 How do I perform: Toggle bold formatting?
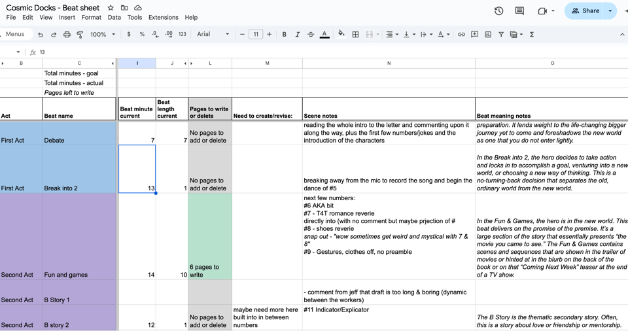click(284, 35)
